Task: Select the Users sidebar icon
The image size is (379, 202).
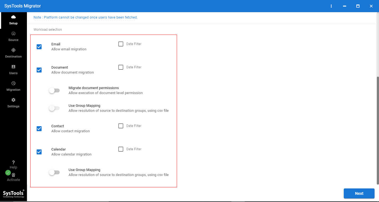Action: point(13,67)
